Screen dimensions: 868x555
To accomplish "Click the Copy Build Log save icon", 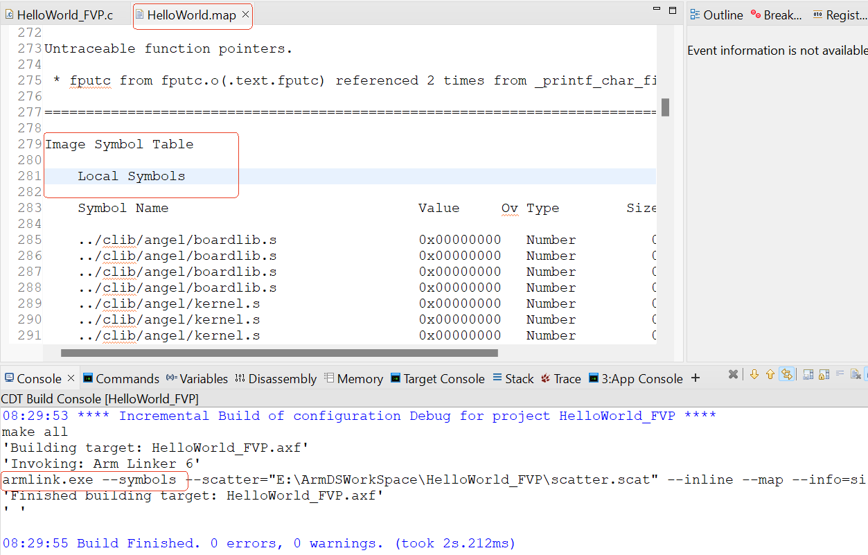I will (x=808, y=375).
